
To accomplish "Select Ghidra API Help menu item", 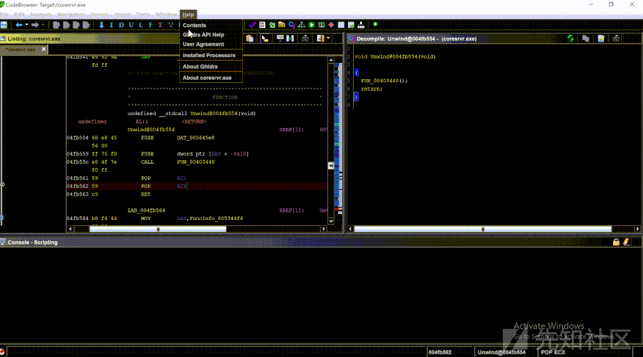I will [x=211, y=35].
